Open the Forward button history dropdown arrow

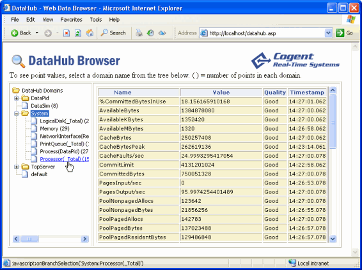point(58,33)
